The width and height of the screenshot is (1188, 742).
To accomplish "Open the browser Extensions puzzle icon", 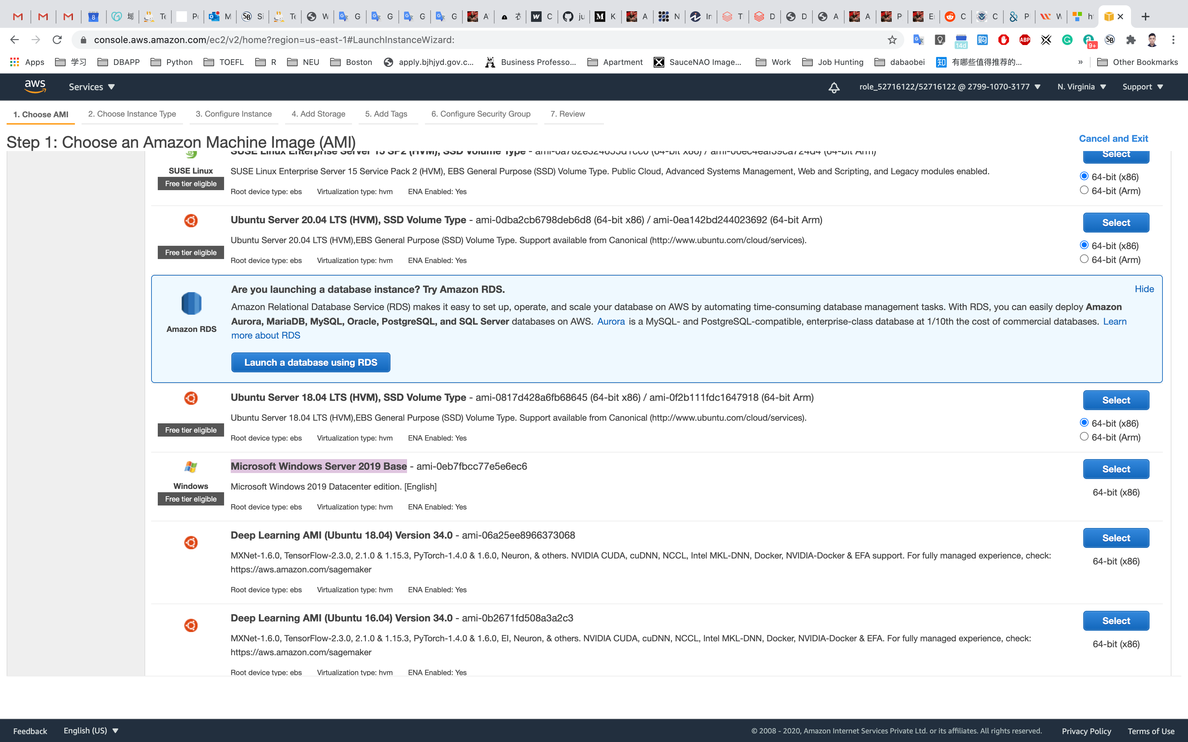I will [x=1131, y=40].
